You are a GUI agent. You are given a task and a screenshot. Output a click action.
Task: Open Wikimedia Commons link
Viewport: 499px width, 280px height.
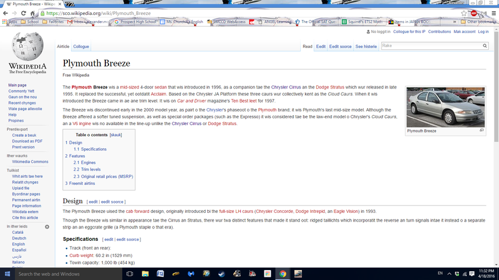click(x=30, y=162)
